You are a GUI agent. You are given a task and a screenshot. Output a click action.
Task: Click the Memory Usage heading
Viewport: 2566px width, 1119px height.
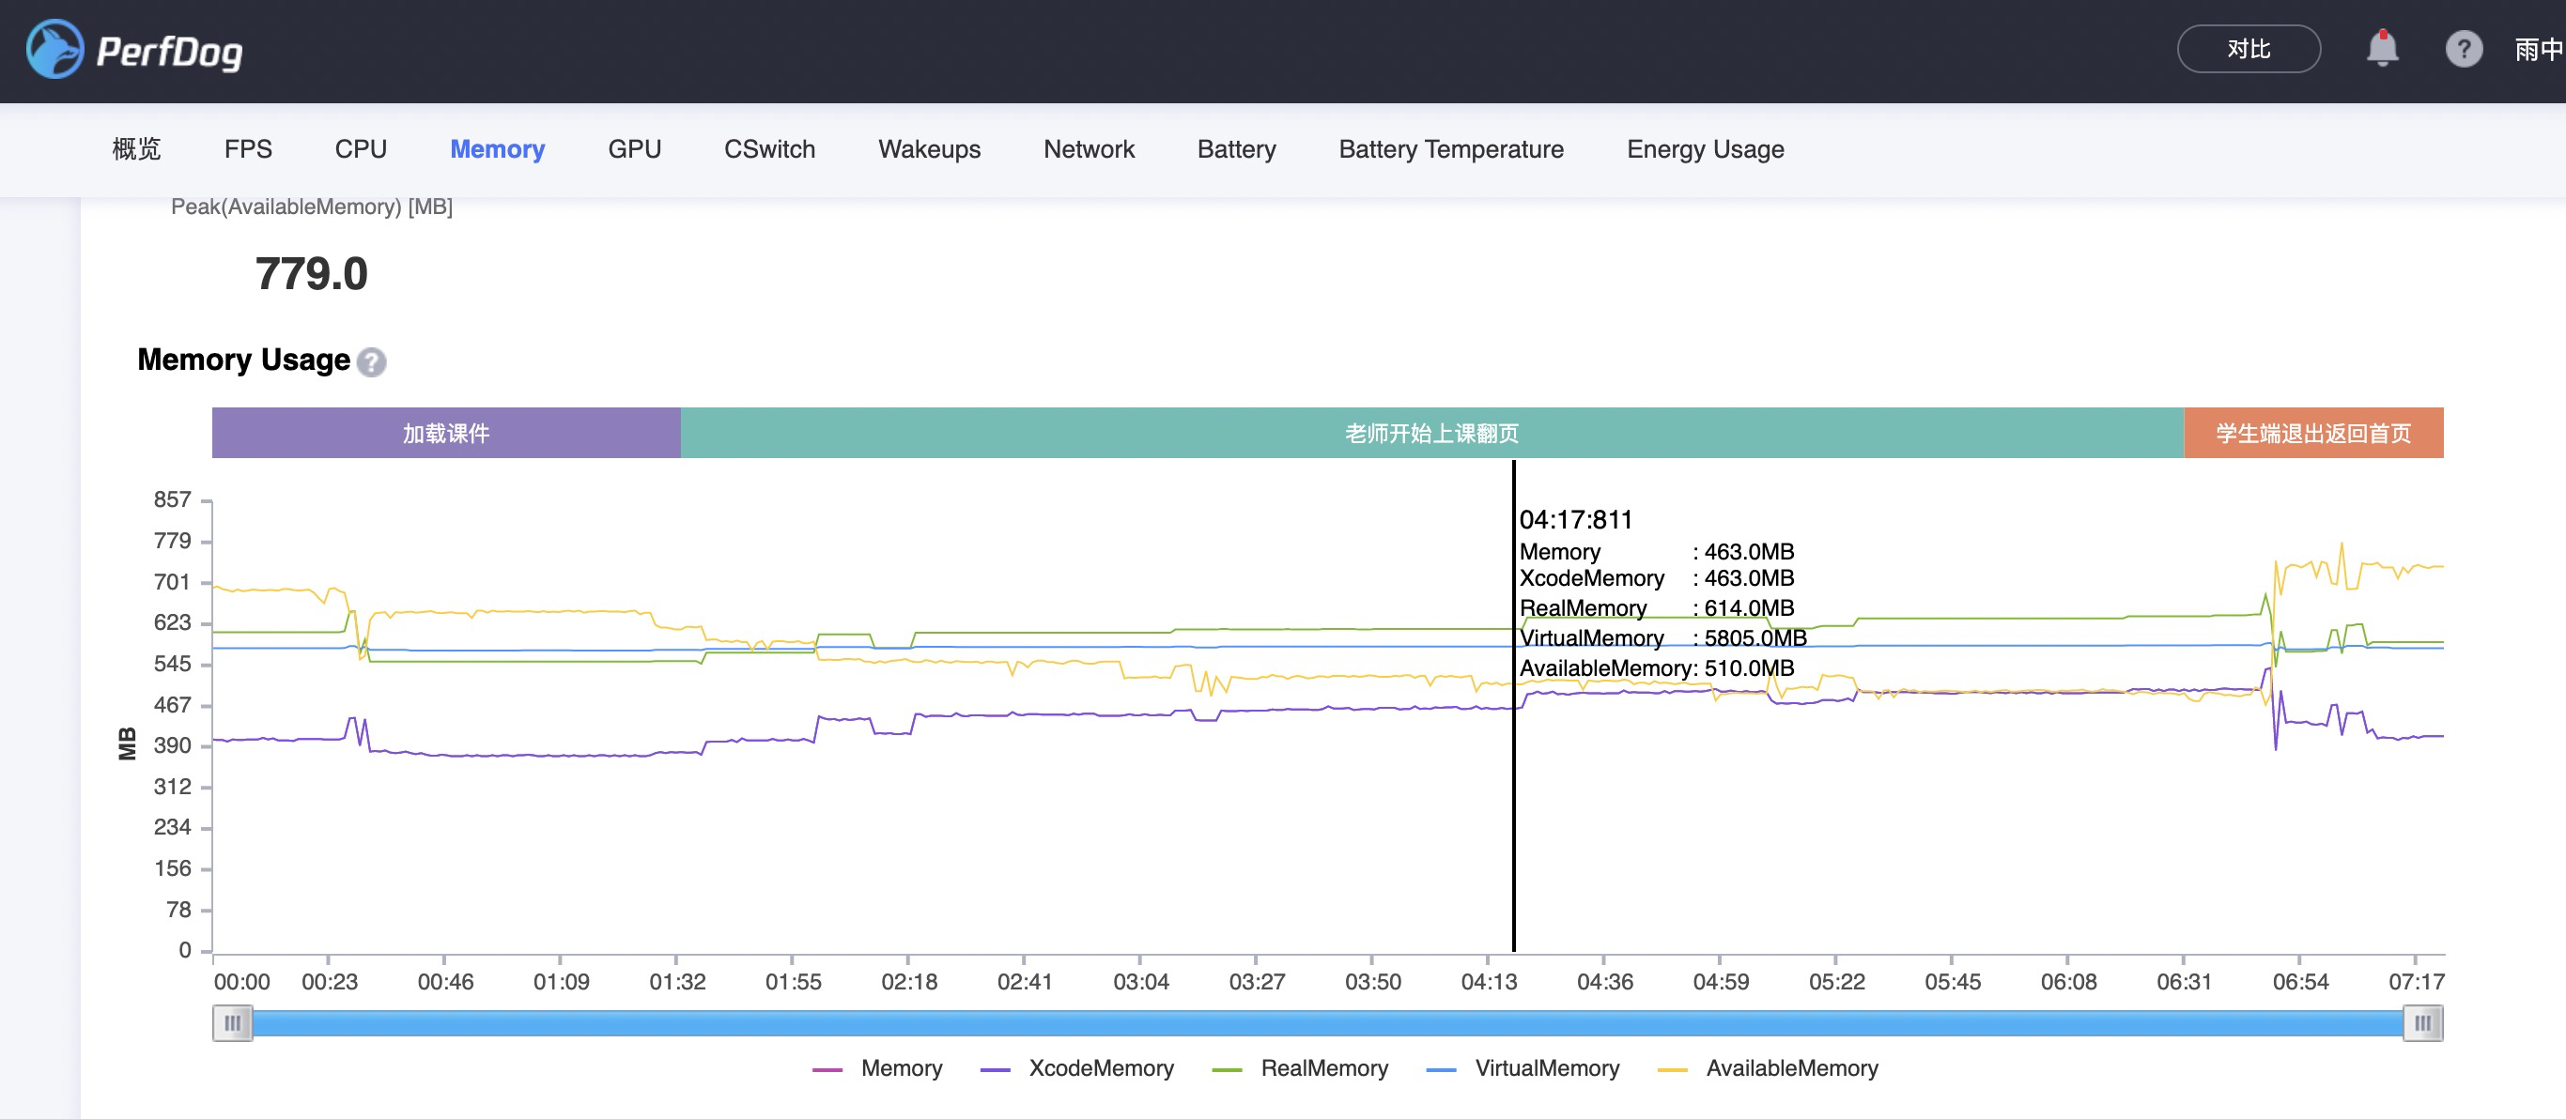(244, 360)
